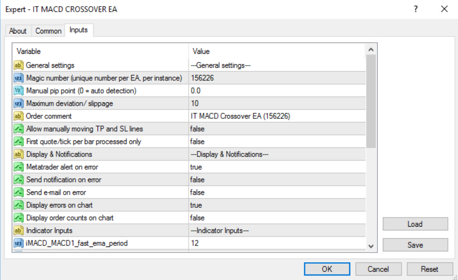Click the icon next to Manual pip point

(18, 91)
